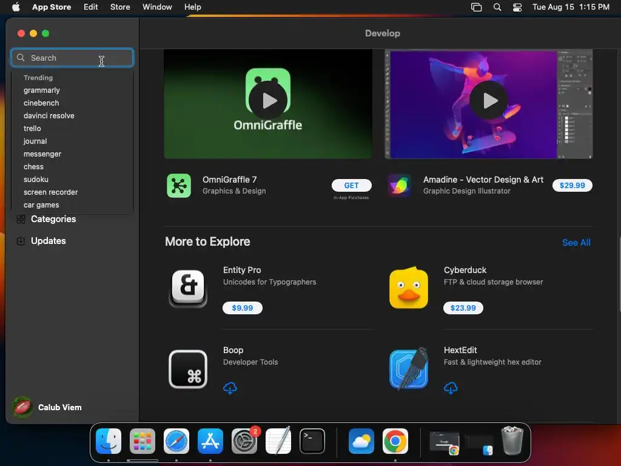Click Stage Manager icon in menu bar
Screen dimensions: 621x466
coord(477,7)
